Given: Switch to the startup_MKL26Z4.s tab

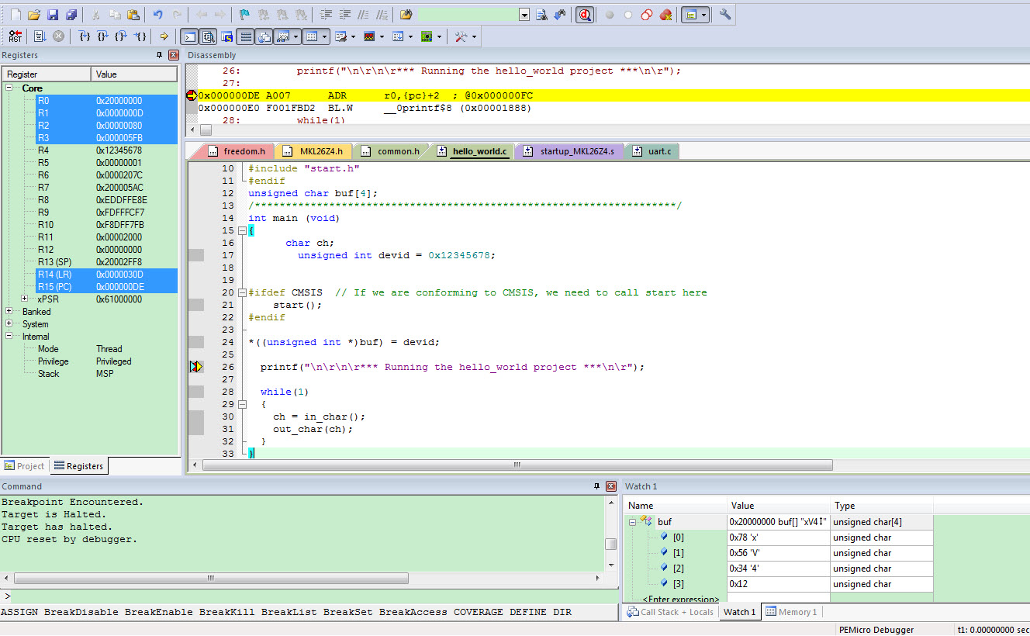Looking at the screenshot, I should tap(570, 151).
